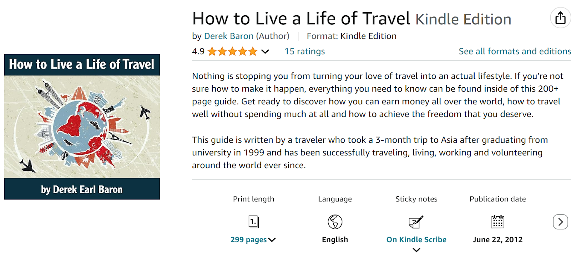Open the 15 ratings link
The width and height of the screenshot is (571, 259).
point(304,51)
